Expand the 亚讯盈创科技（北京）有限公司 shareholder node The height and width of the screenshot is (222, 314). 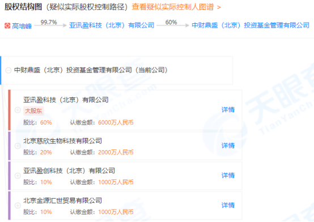coord(18,176)
